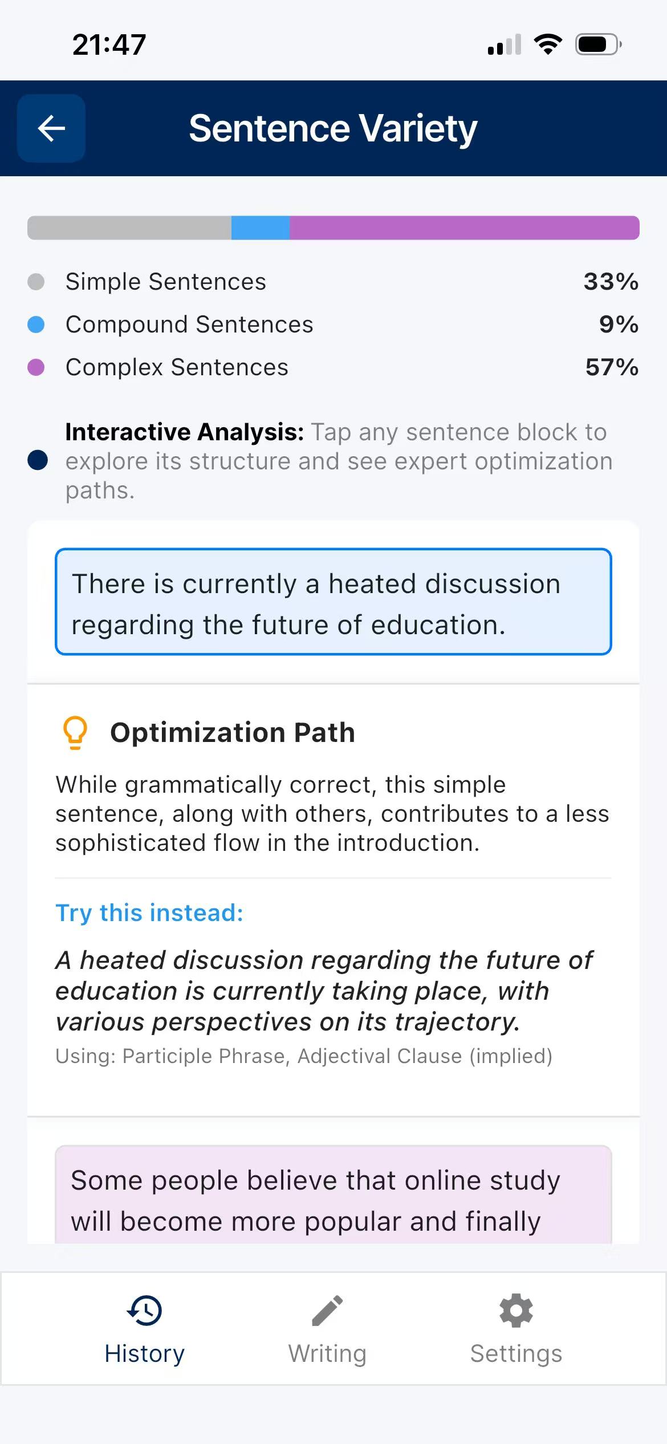Tap the suggested rewritten italic sentence
The image size is (667, 1444).
click(324, 991)
